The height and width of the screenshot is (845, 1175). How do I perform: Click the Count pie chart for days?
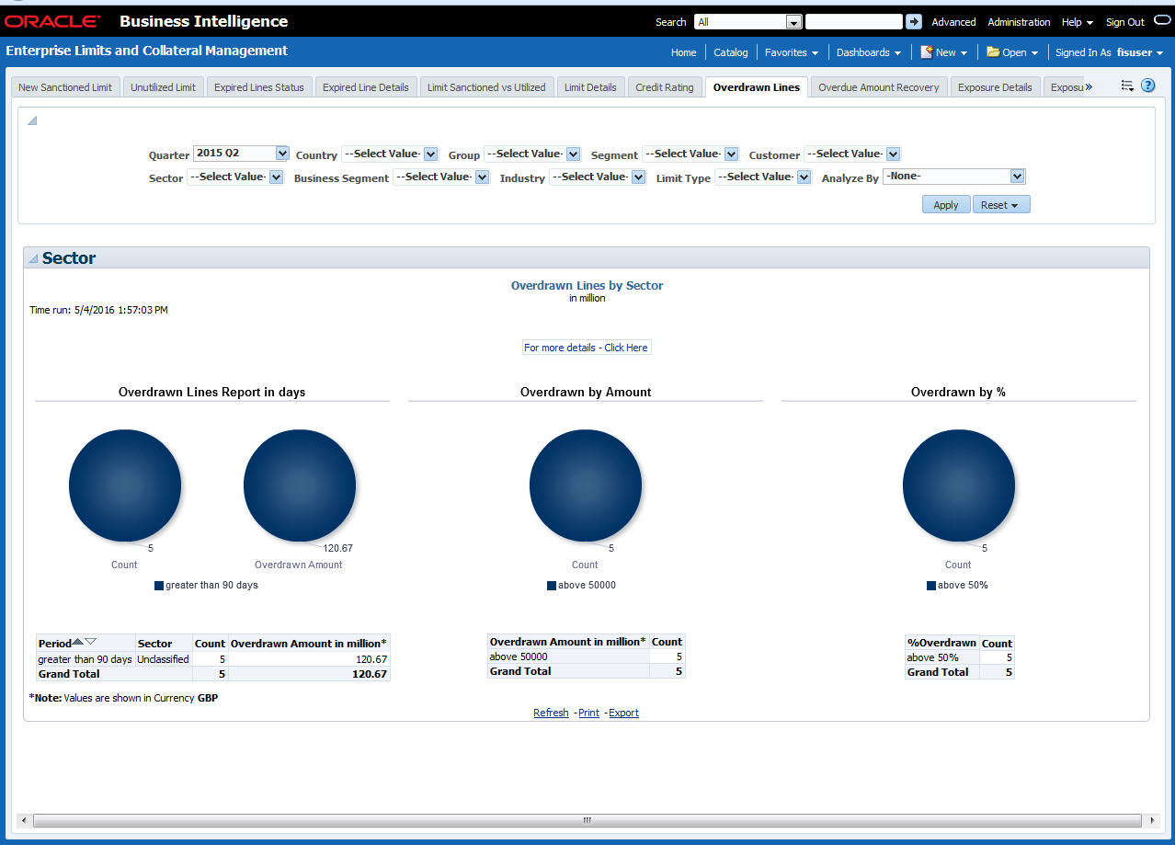tap(125, 485)
